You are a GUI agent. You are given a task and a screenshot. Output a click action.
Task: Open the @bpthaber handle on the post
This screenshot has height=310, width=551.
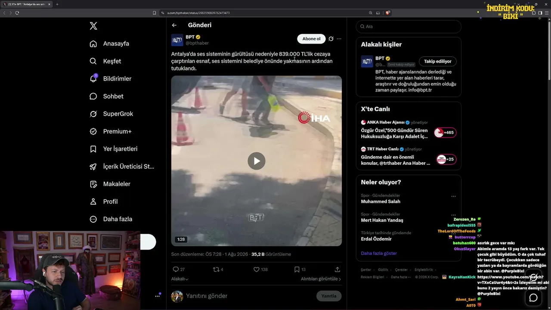[x=197, y=43]
